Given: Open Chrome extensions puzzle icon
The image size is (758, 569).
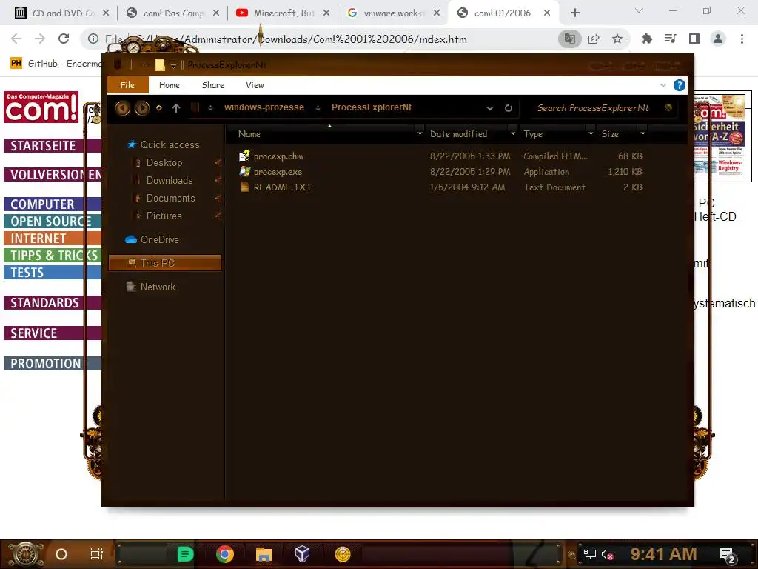Looking at the screenshot, I should [x=646, y=39].
